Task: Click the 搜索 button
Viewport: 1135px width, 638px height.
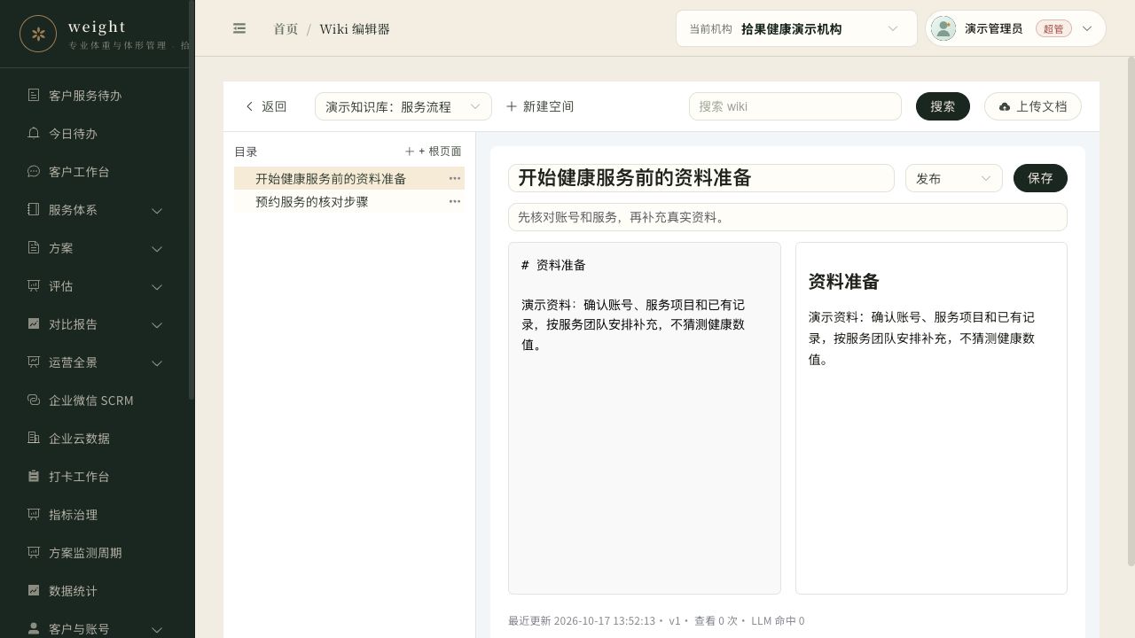Action: coord(943,106)
